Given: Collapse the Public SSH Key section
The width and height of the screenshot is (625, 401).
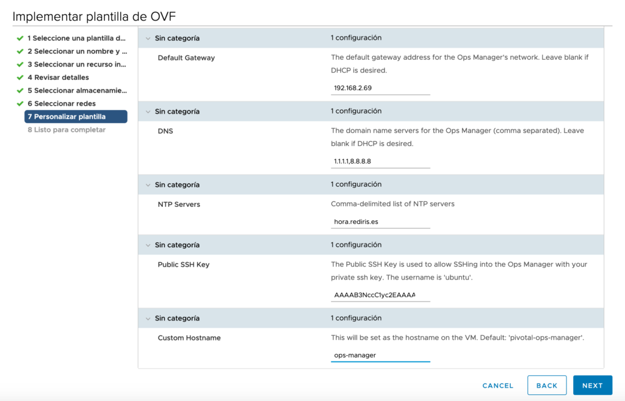Looking at the screenshot, I should pos(148,245).
